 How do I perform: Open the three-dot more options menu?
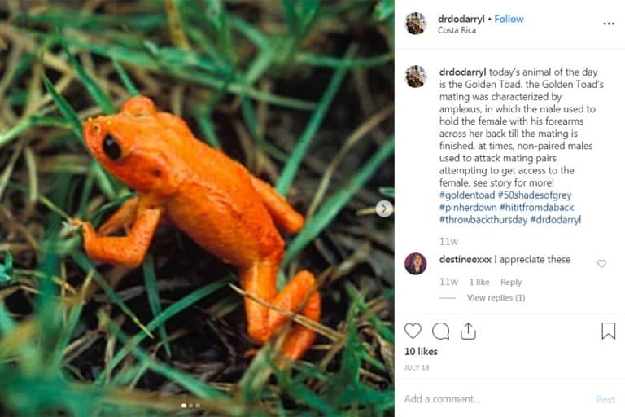(x=609, y=24)
